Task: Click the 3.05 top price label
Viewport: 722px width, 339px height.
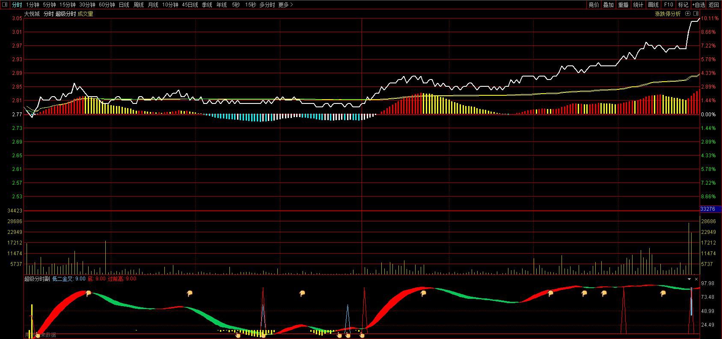Action: pyautogui.click(x=17, y=18)
